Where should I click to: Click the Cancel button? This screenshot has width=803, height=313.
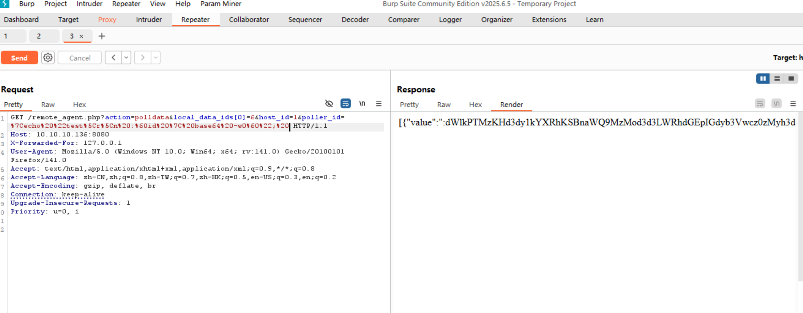pos(80,58)
